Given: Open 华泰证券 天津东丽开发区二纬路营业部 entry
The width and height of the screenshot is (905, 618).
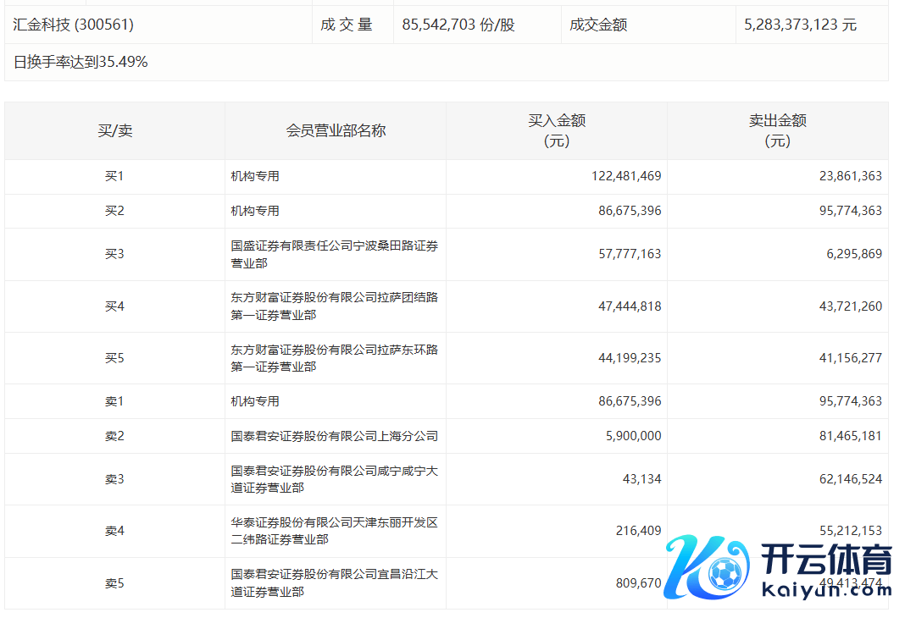Looking at the screenshot, I should coord(334,531).
